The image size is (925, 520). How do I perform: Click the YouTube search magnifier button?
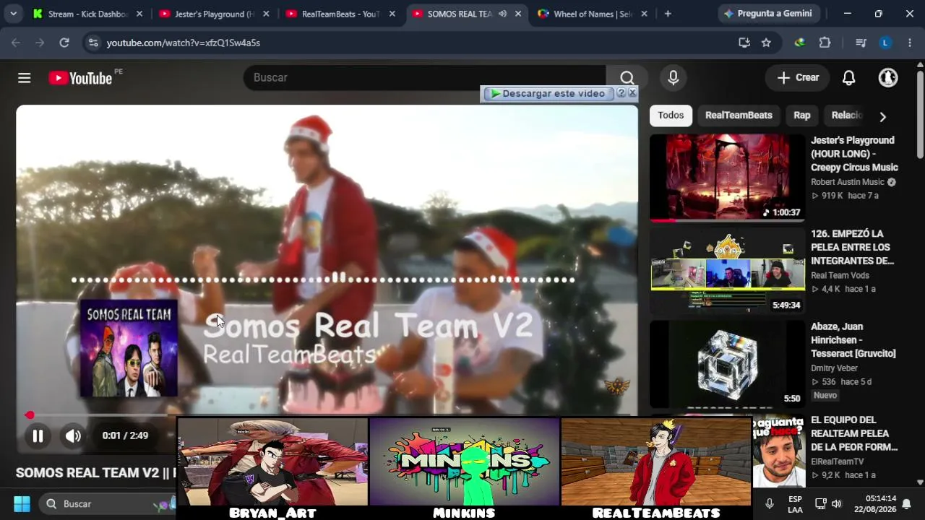pyautogui.click(x=627, y=78)
